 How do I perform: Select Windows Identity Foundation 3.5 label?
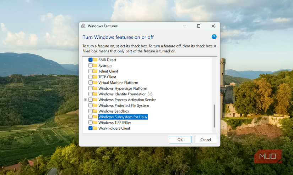[x=125, y=94]
